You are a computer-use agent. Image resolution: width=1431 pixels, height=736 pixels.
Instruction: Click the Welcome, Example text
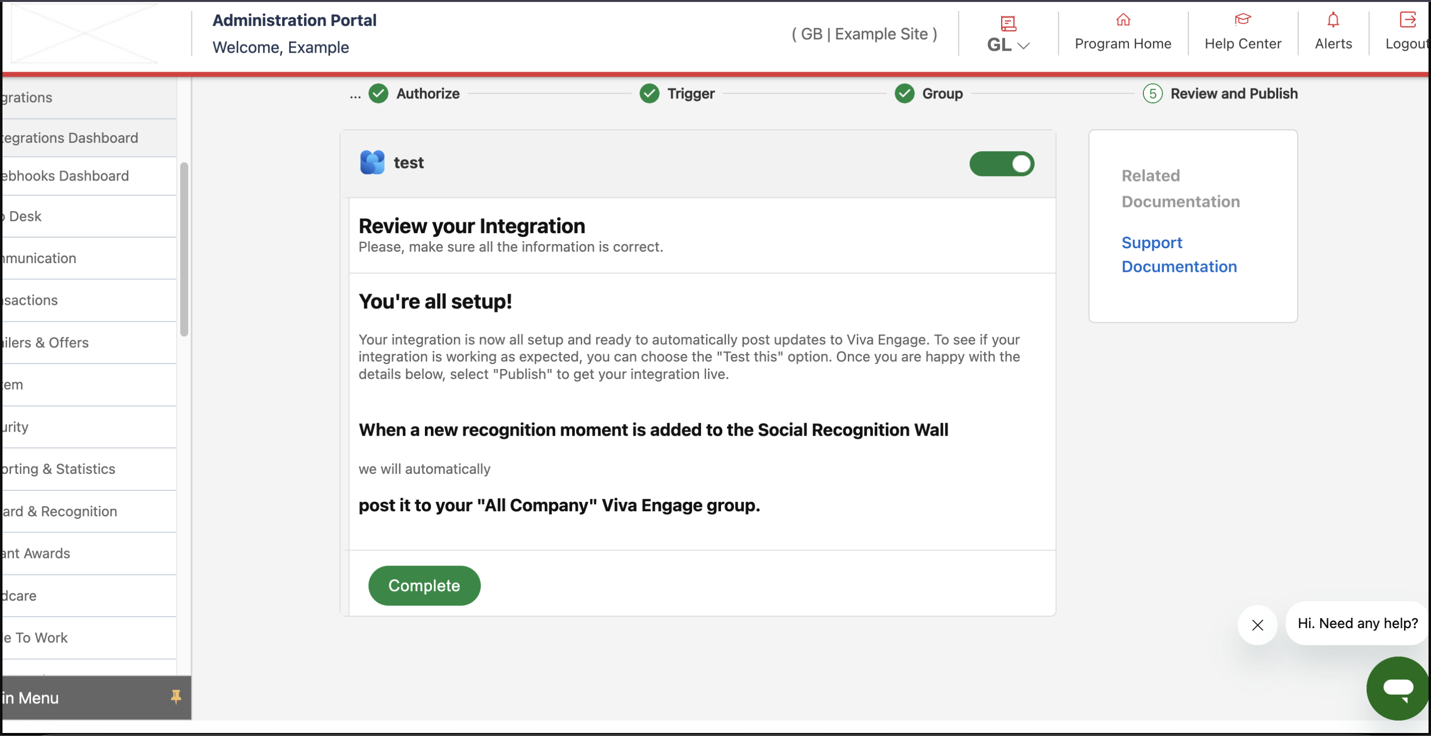pyautogui.click(x=281, y=48)
